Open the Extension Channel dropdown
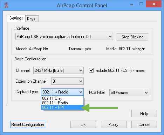The width and height of the screenshot is (164, 135). point(67,81)
